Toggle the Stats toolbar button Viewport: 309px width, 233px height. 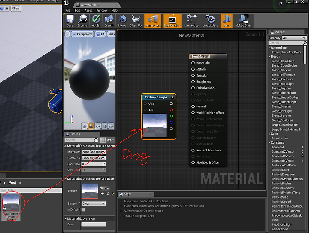(x=227, y=21)
